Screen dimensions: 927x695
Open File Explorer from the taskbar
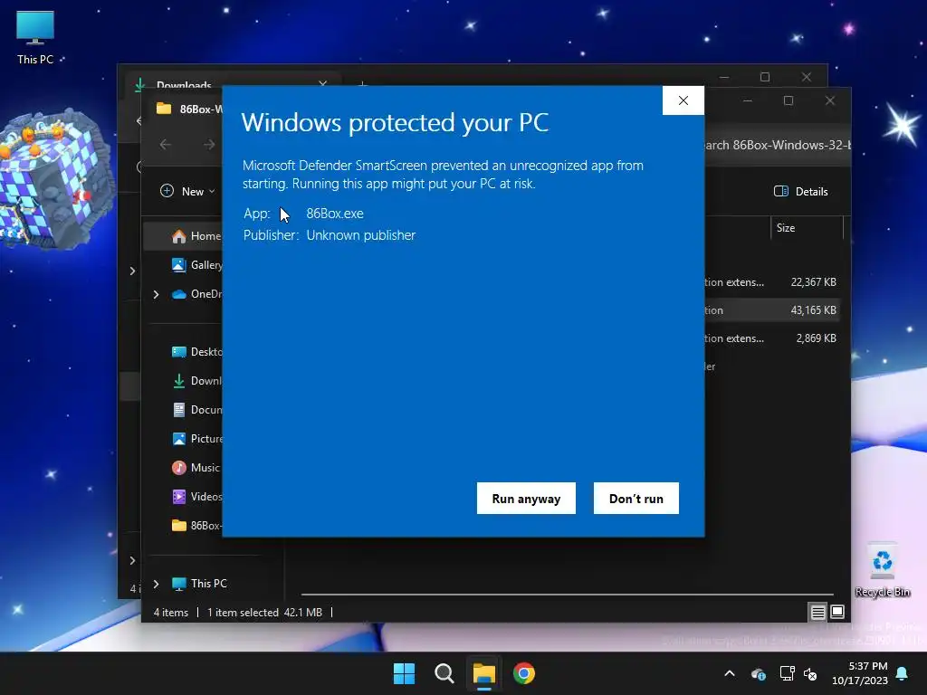click(x=483, y=673)
